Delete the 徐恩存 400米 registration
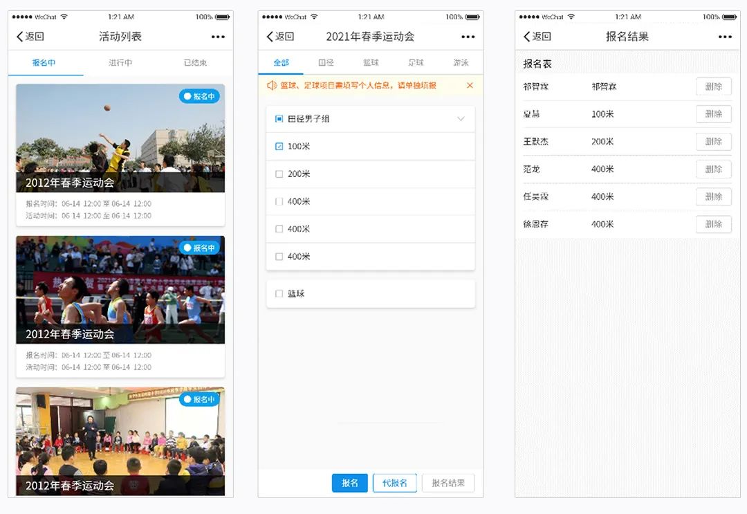Image resolution: width=747 pixels, height=514 pixels. point(713,224)
